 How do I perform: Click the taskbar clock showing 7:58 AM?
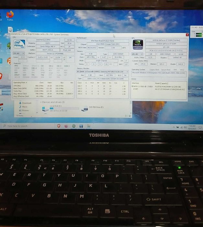[192, 127]
